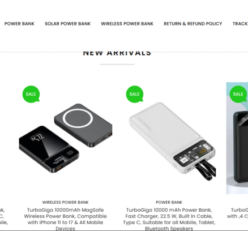Click SALE badge on white power bank
248x231 pixels.
tap(135, 94)
